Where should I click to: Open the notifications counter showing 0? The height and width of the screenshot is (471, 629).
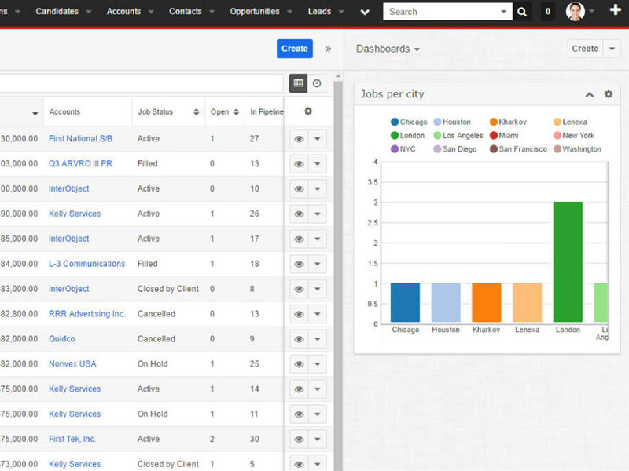(547, 12)
